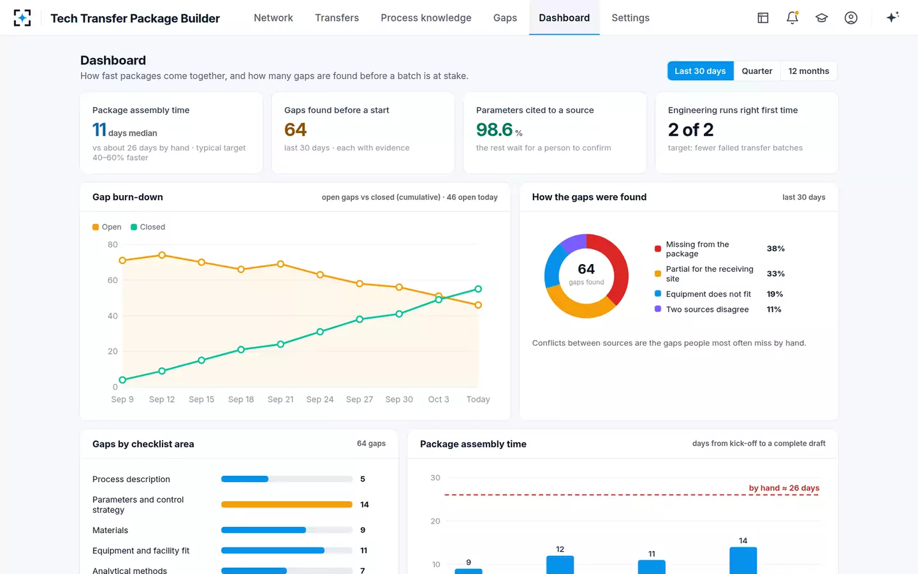Launch the AI sparkle assistant icon

[892, 17]
